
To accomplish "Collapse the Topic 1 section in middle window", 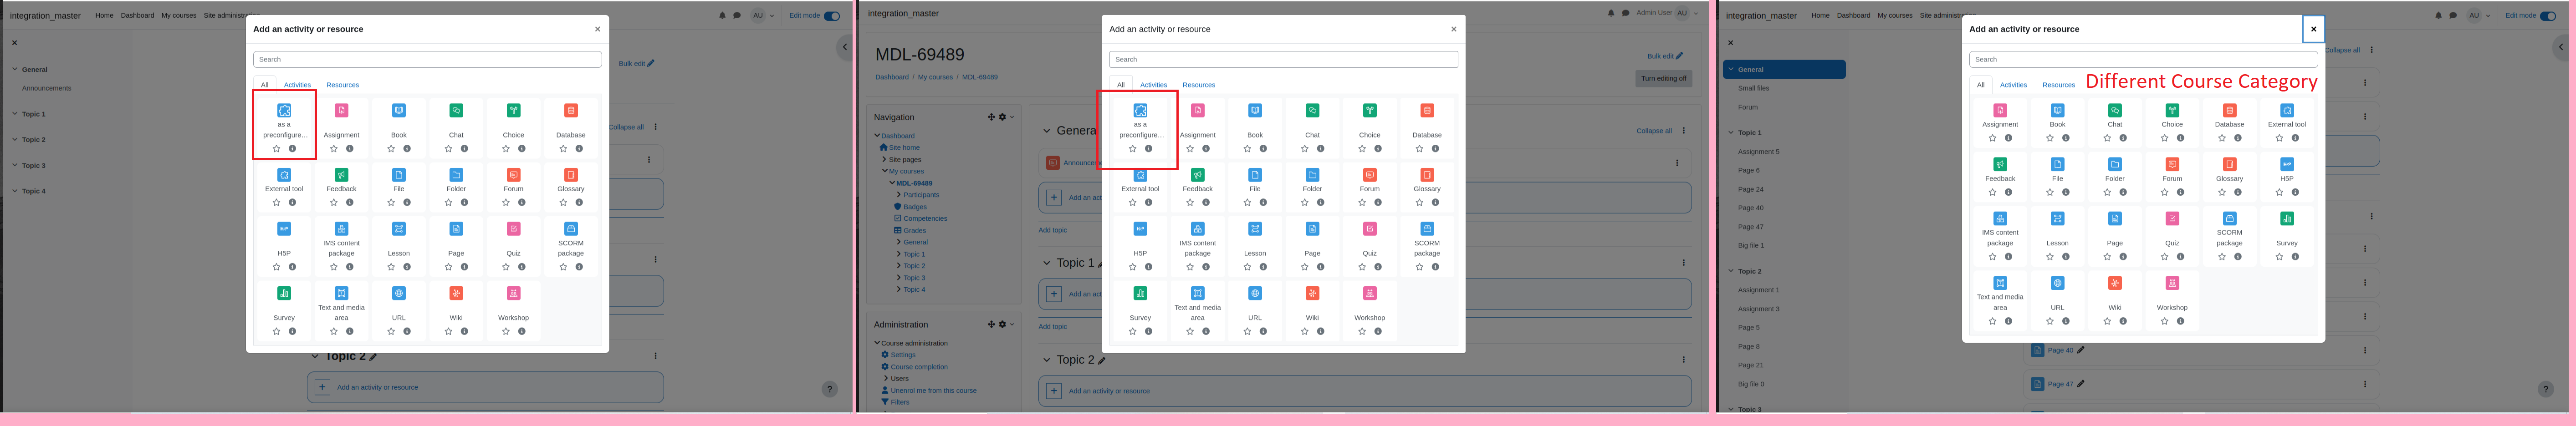I will 1047,263.
